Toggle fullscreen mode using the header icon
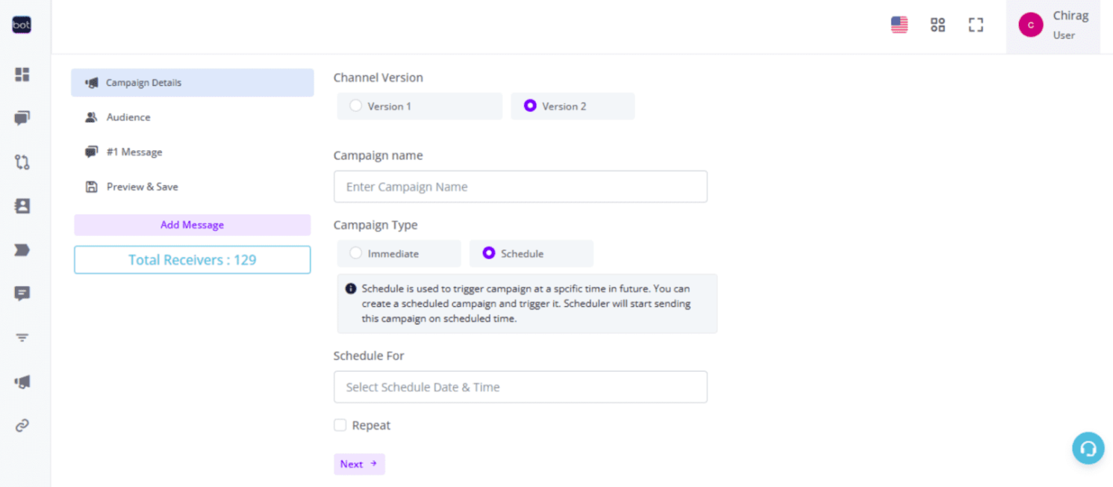The image size is (1113, 487). 975,25
